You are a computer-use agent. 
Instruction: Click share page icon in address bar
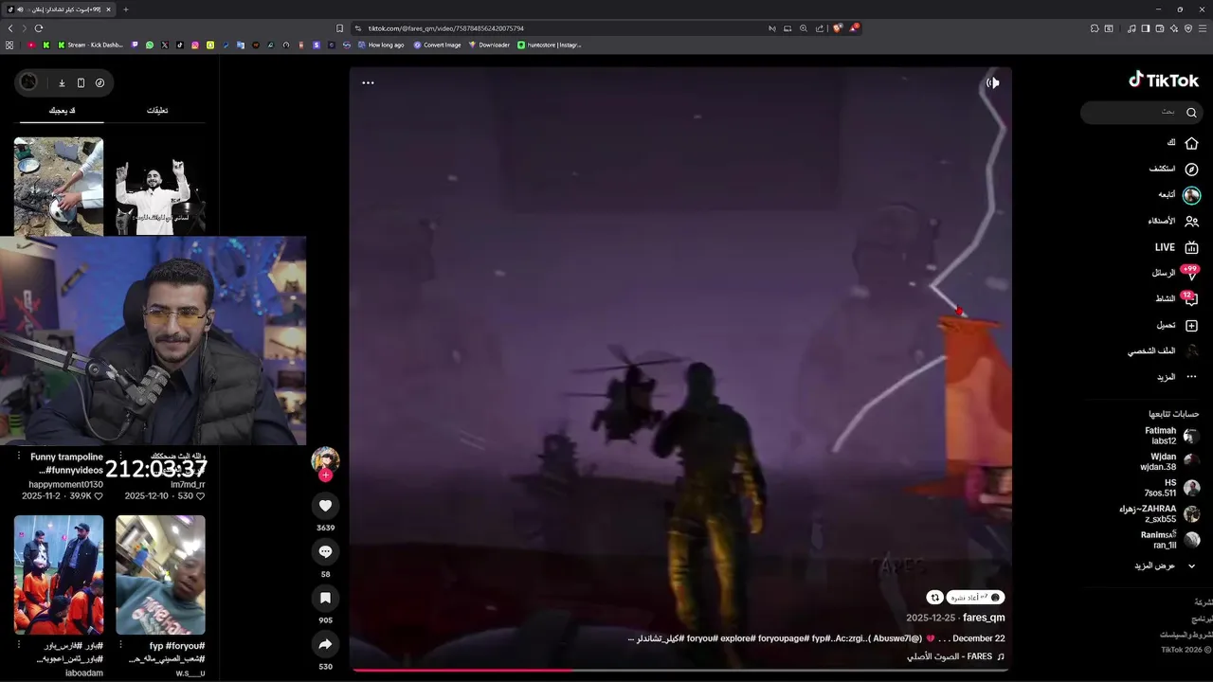coord(820,28)
